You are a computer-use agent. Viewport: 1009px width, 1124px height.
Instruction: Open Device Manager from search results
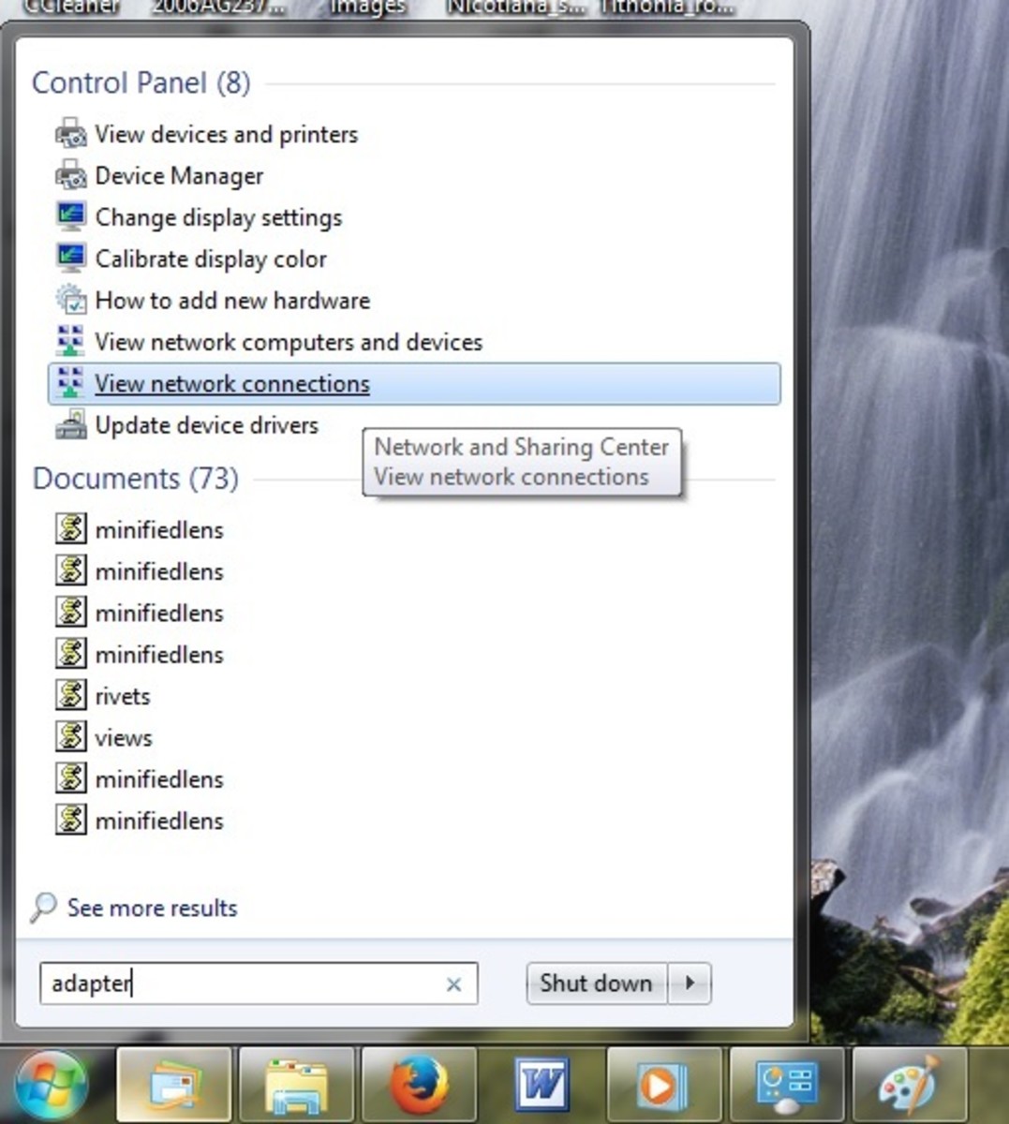178,176
